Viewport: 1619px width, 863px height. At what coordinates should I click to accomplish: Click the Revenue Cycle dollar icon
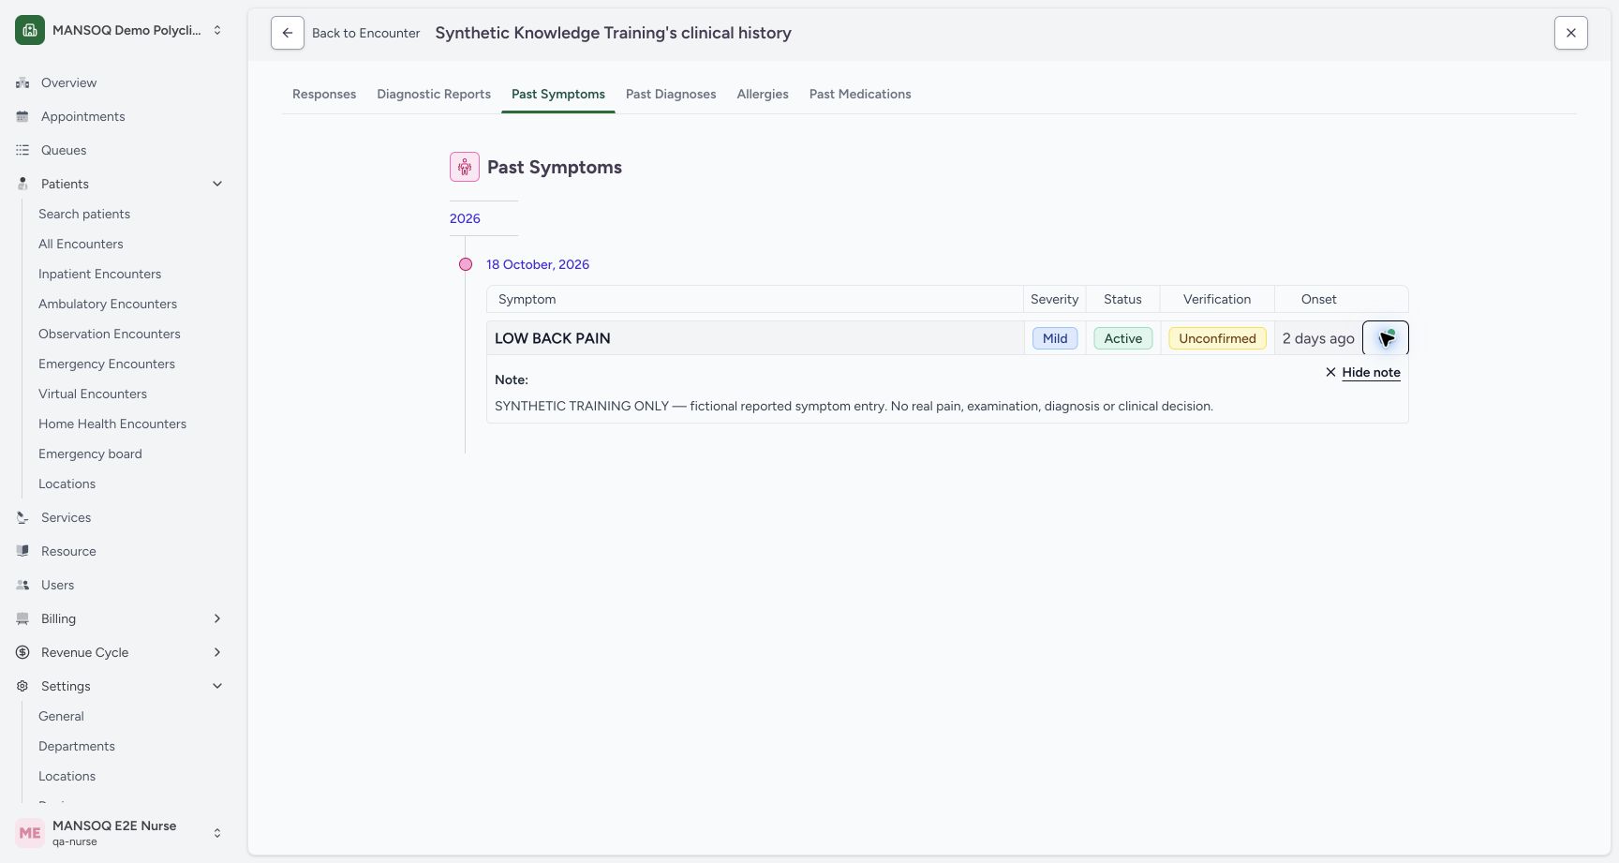[22, 652]
